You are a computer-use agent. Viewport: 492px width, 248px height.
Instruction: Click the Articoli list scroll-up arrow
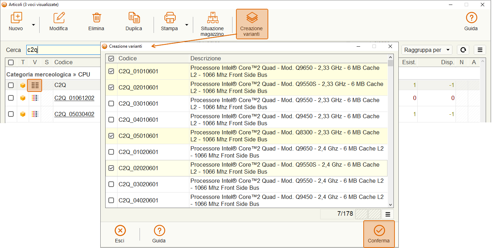point(483,62)
